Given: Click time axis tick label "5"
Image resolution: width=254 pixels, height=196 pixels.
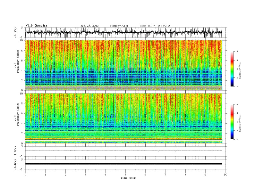Looking at the screenshot, I should pyautogui.click(x=125, y=175).
